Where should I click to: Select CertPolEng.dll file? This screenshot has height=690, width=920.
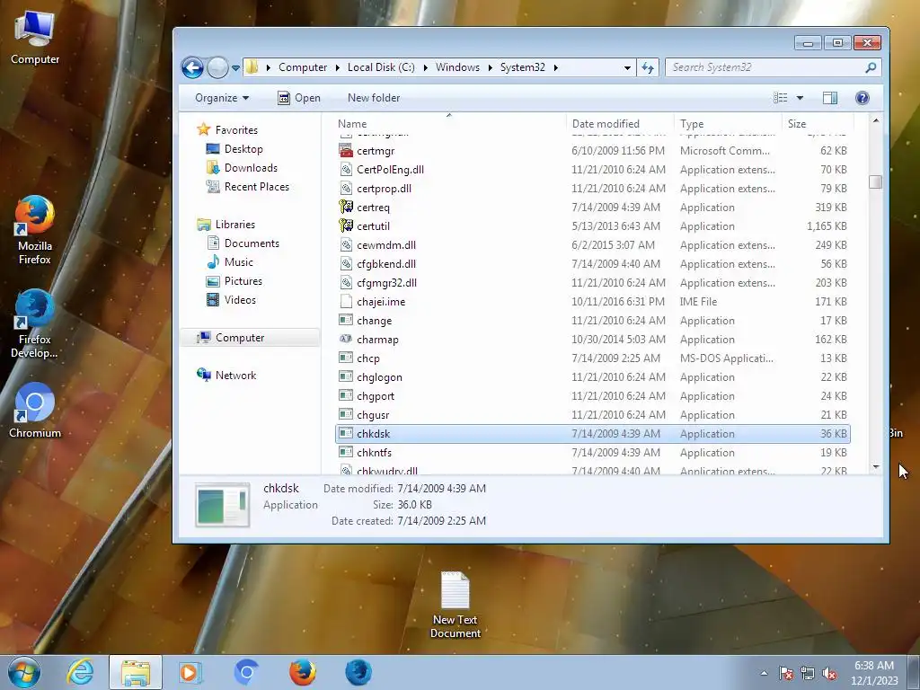pyautogui.click(x=390, y=170)
